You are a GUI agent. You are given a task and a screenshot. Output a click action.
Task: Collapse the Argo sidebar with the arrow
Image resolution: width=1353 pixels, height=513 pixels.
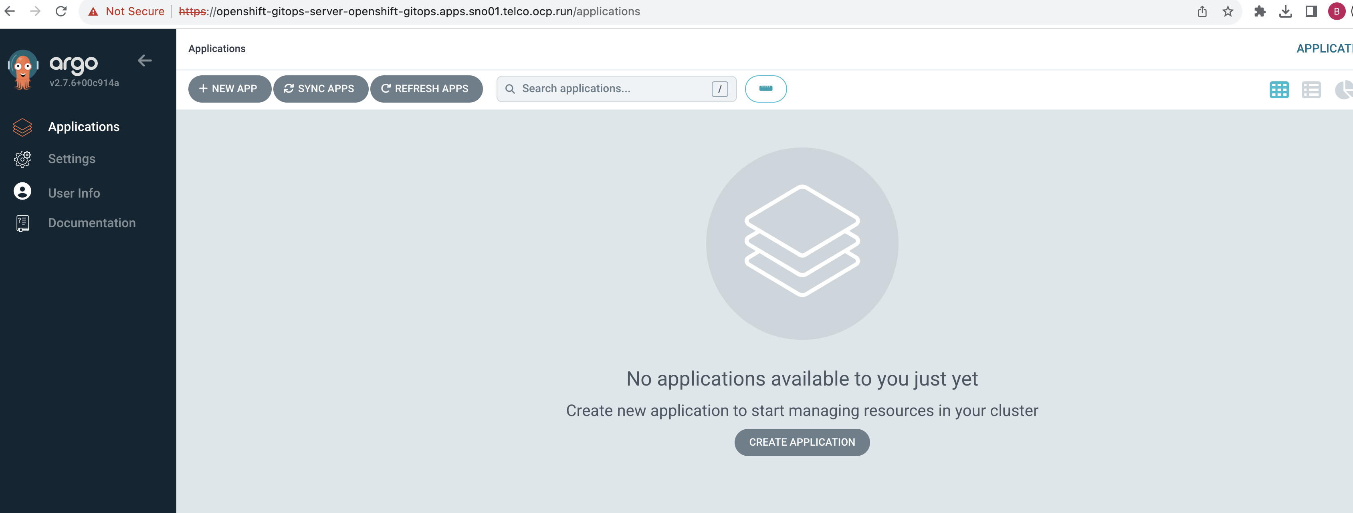144,61
